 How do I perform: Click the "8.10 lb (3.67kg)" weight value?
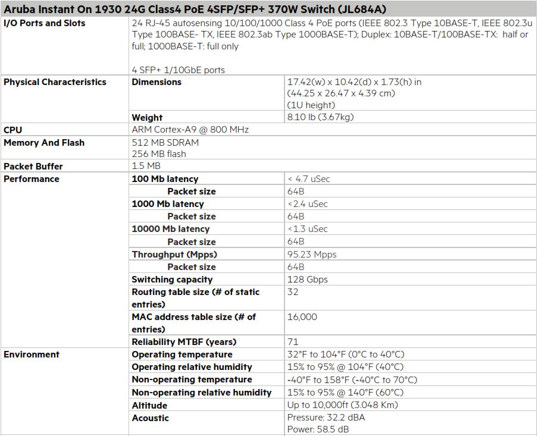pyautogui.click(x=320, y=117)
